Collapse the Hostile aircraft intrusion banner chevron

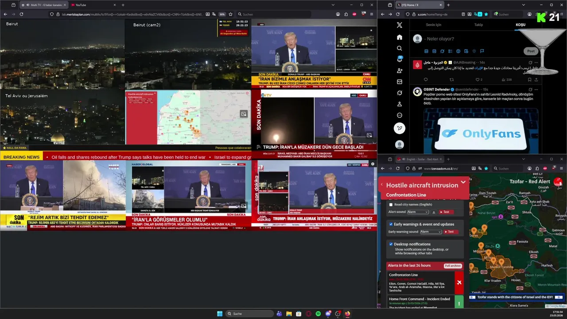tap(463, 182)
